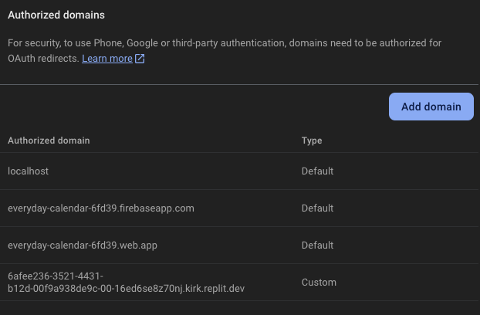Click the OAuth redirects text

(43, 59)
